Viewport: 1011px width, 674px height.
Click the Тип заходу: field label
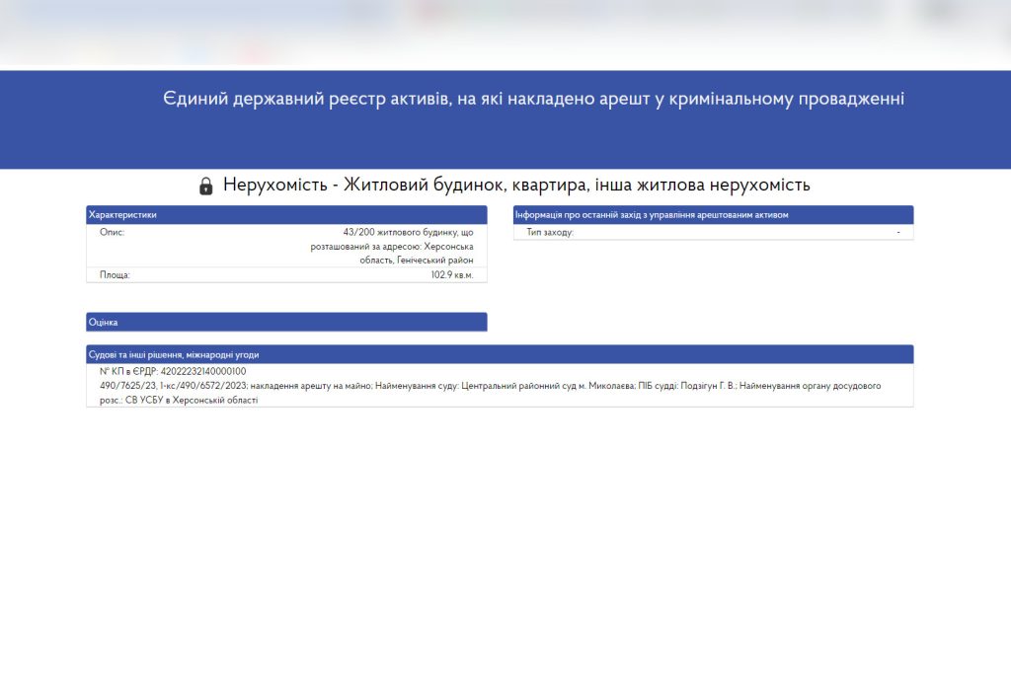pos(550,232)
